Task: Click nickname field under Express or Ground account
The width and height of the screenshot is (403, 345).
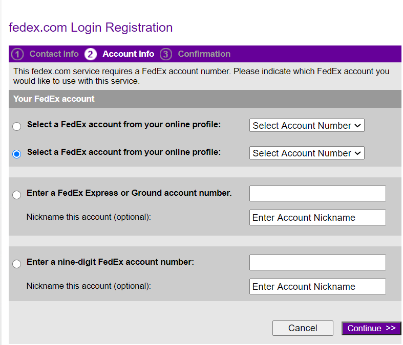Action: tap(317, 218)
